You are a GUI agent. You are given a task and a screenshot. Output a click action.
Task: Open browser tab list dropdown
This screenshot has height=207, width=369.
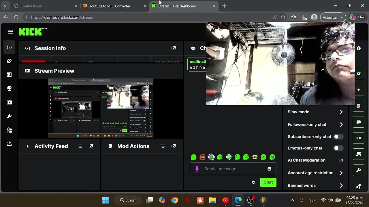(x=6, y=6)
